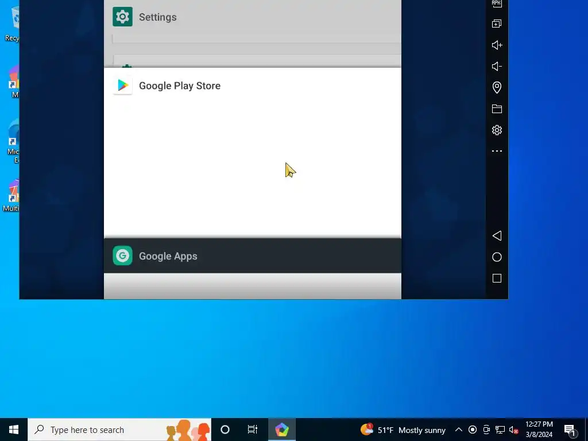This screenshot has width=588, height=441.
Task: Open the Windows Start menu
Action: coord(14,430)
